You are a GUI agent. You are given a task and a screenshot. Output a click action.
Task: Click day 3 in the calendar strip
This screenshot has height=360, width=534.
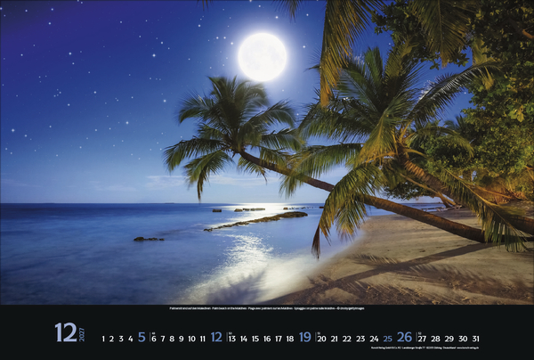click(x=121, y=339)
